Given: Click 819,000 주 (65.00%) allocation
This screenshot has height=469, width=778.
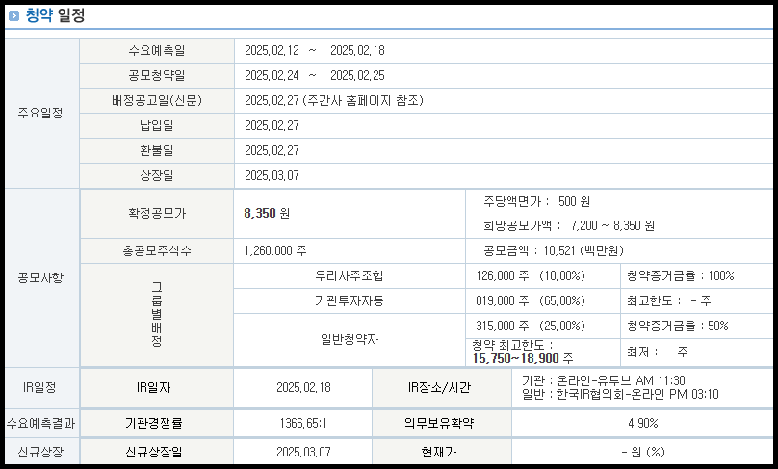Looking at the screenshot, I should pos(531,300).
